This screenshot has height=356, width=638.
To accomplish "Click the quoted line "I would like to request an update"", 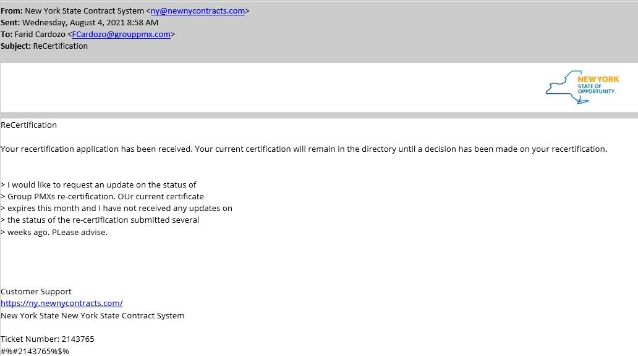I will pos(101,185).
